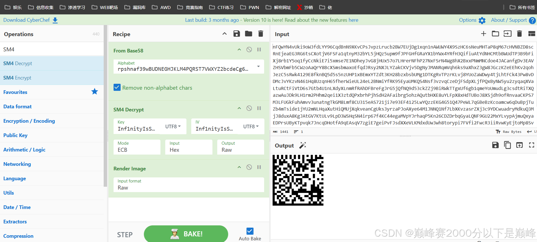Collapse the Render Image operation arguments
Image resolution: width=537 pixels, height=242 pixels.
coord(239,167)
